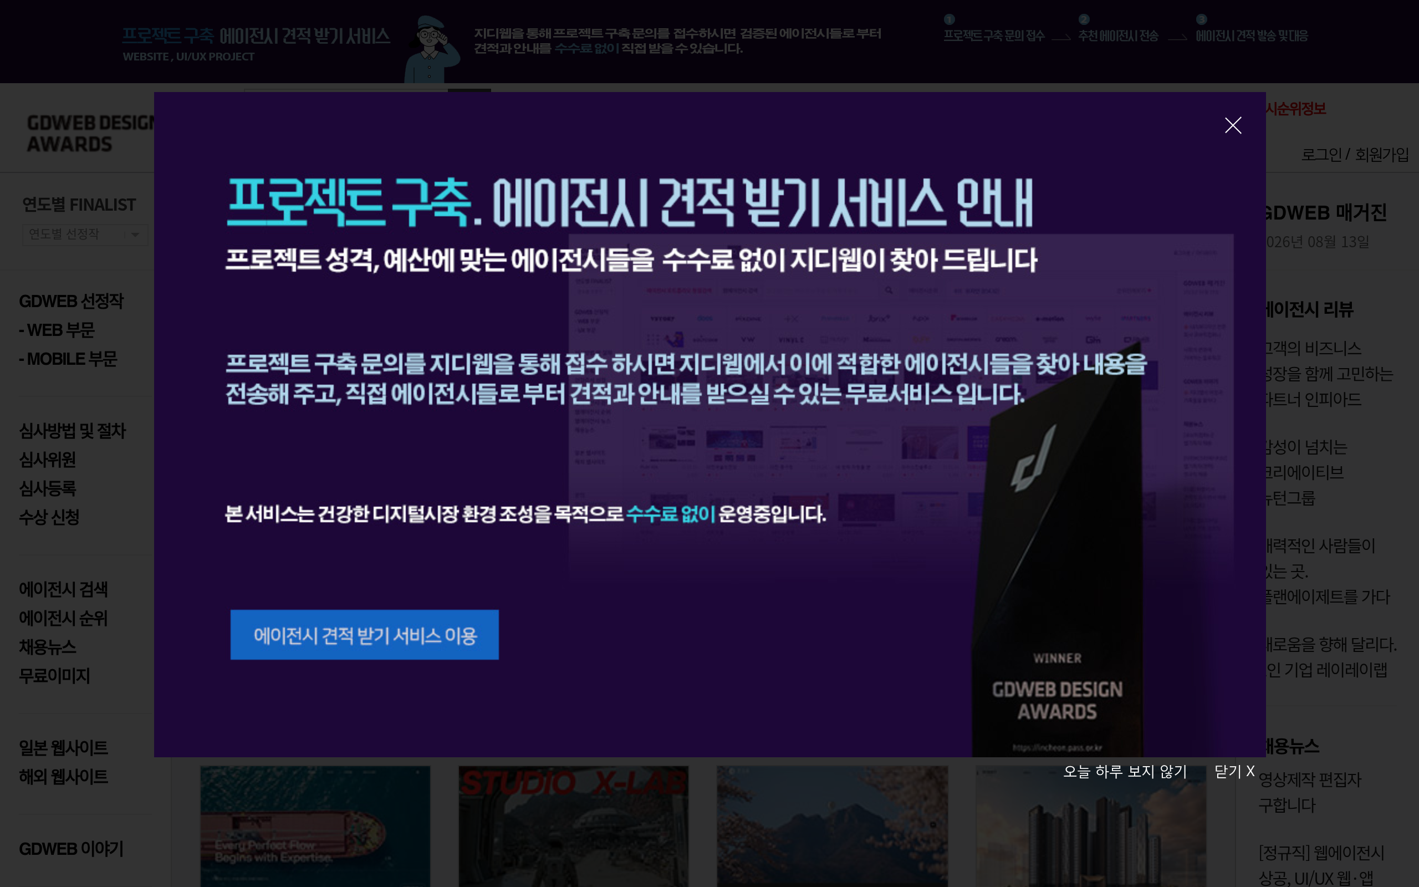The image size is (1419, 887).
Task: Open 일본 웹사이트 page
Action: click(63, 747)
